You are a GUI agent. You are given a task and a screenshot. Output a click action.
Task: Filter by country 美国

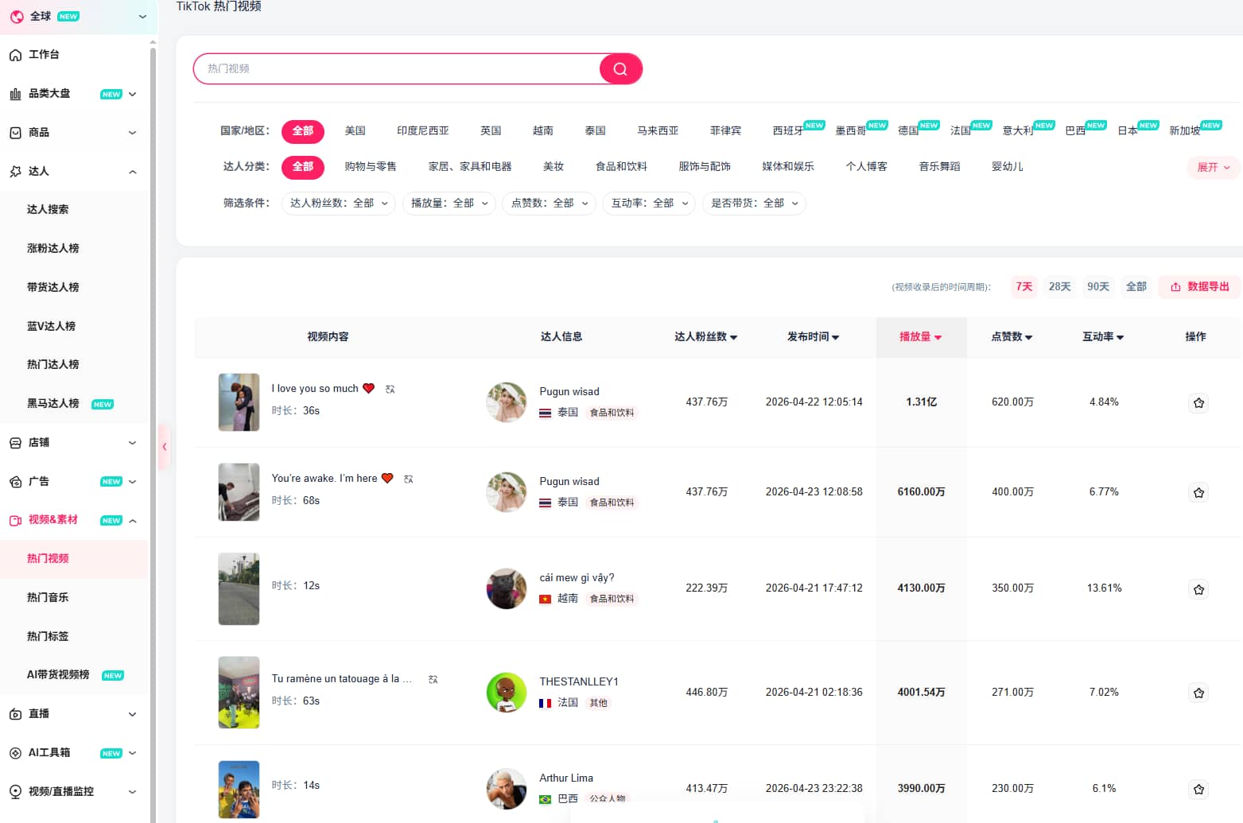point(355,130)
